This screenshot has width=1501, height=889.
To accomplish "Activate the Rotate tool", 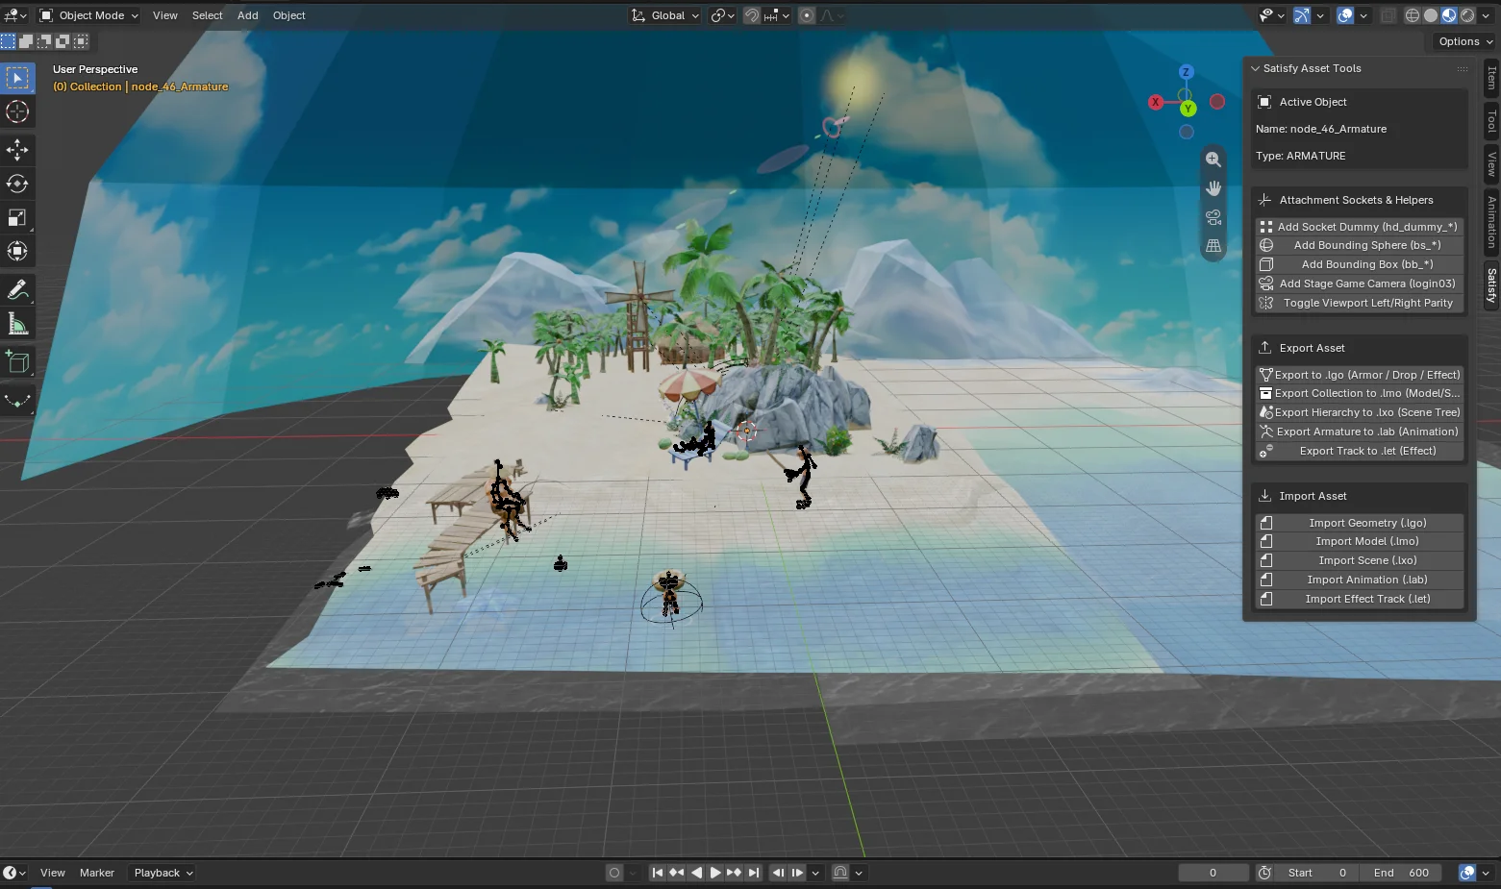I will click(17, 184).
